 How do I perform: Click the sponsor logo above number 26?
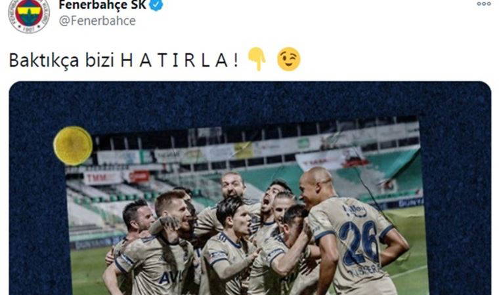pyautogui.click(x=355, y=210)
